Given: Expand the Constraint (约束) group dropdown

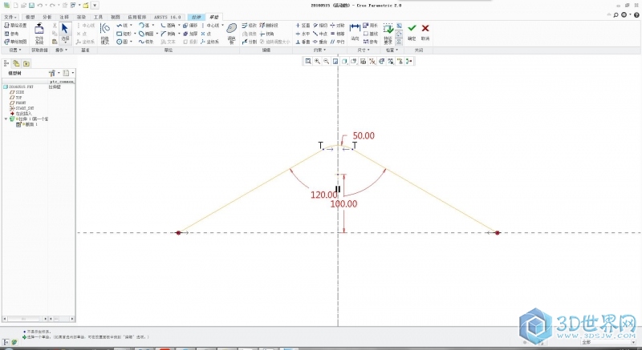Looking at the screenshot, I should pyautogui.click(x=319, y=50).
